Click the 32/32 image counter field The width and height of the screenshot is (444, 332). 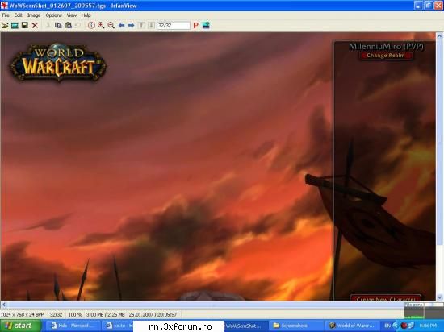pos(174,26)
